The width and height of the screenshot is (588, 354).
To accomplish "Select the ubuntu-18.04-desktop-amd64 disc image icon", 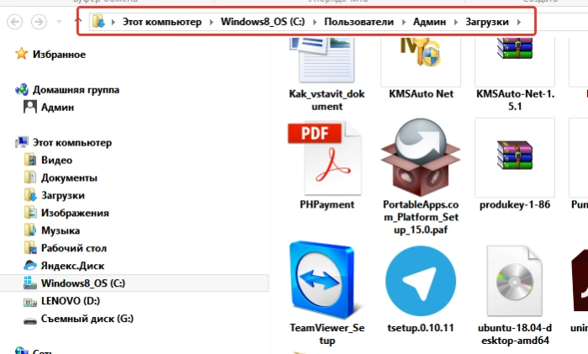I will coord(515,281).
